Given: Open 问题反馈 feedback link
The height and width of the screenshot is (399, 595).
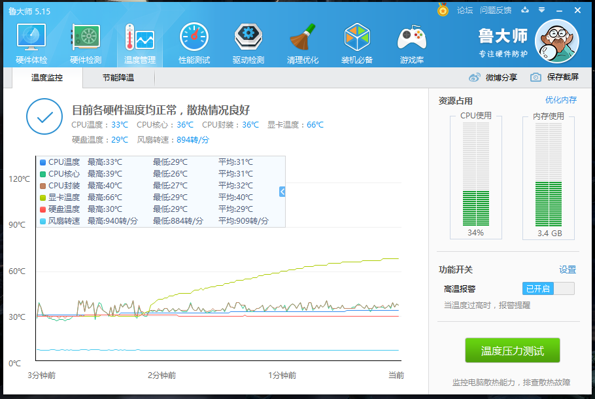Looking at the screenshot, I should pos(496,10).
